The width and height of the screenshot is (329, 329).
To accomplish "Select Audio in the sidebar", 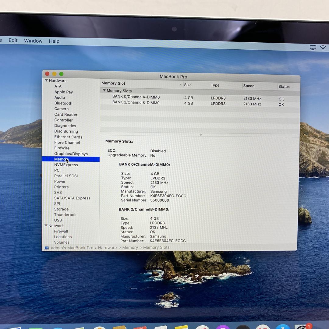I will click(60, 97).
